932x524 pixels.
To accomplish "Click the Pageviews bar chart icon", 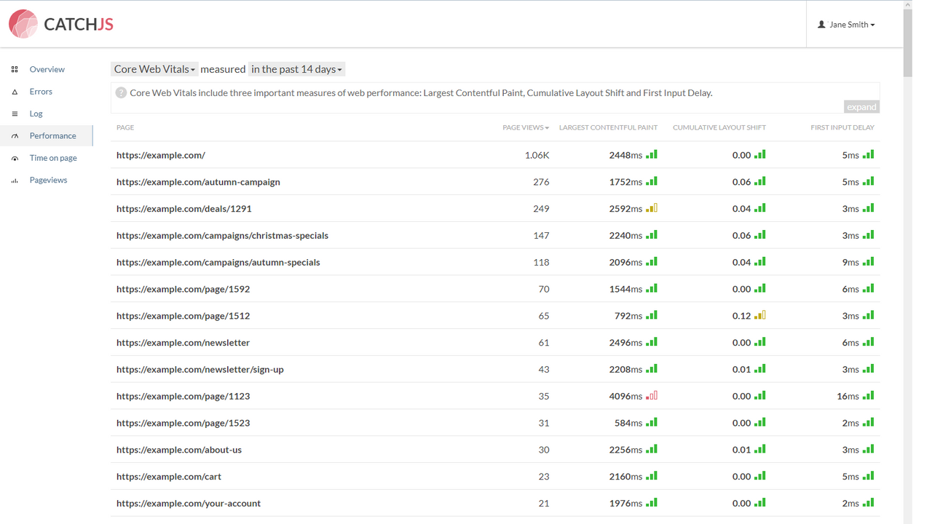I will pos(15,180).
